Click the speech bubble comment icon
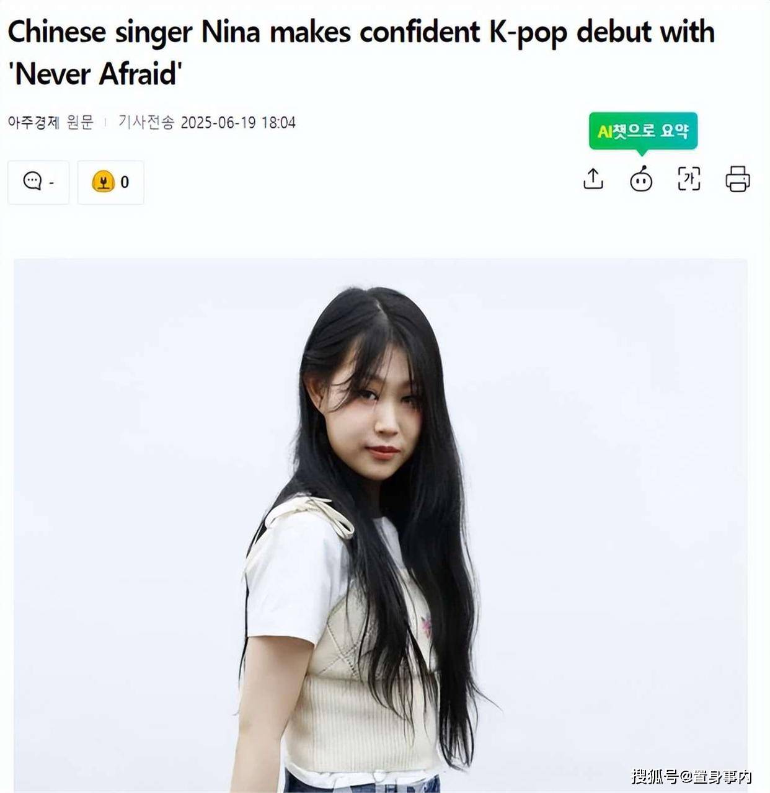770x793 pixels. [32, 181]
